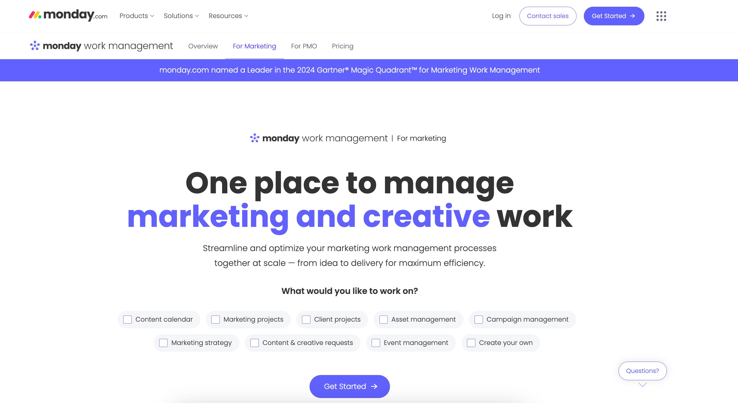Expand the Solutions dropdown menu

click(x=182, y=16)
